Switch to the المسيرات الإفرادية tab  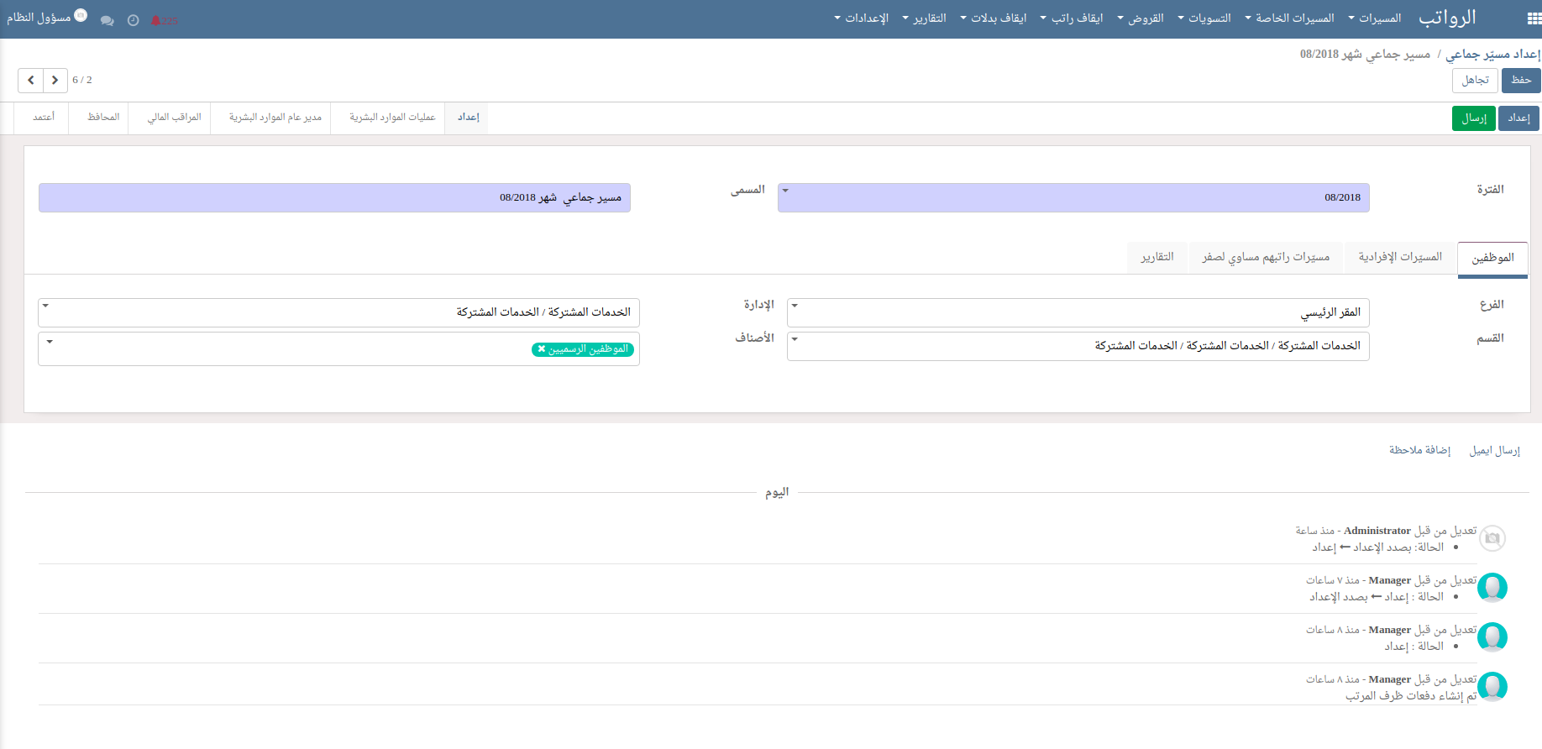[x=1400, y=257]
